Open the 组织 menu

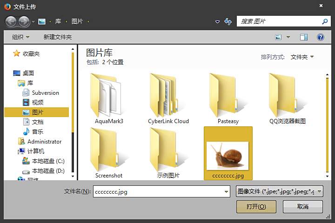pyautogui.click(x=21, y=37)
